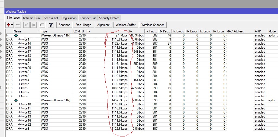Sort table by the Name column header
This screenshot has width=278, height=137.
coord(26,31)
